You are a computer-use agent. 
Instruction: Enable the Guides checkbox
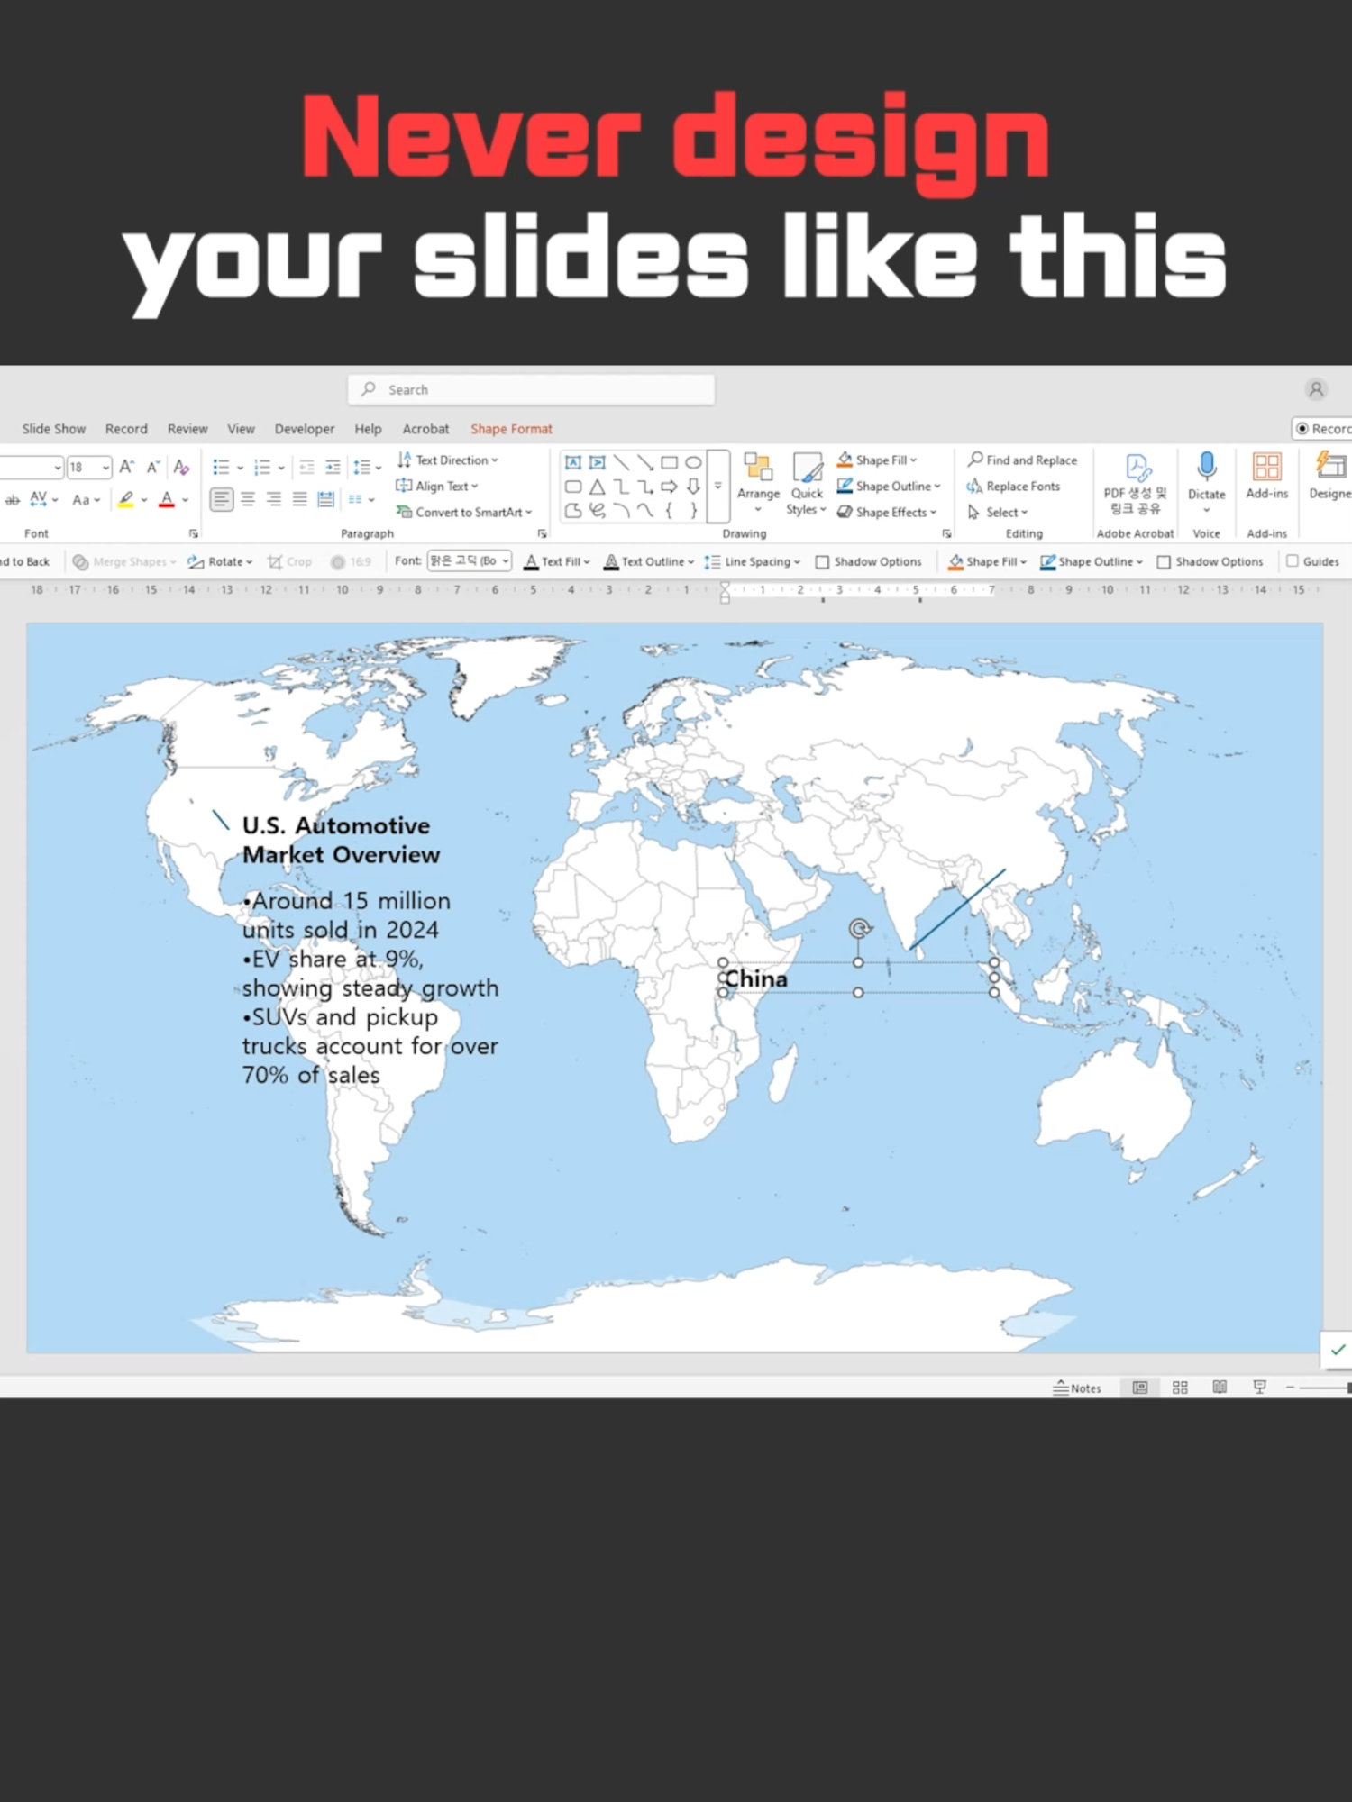point(1292,561)
